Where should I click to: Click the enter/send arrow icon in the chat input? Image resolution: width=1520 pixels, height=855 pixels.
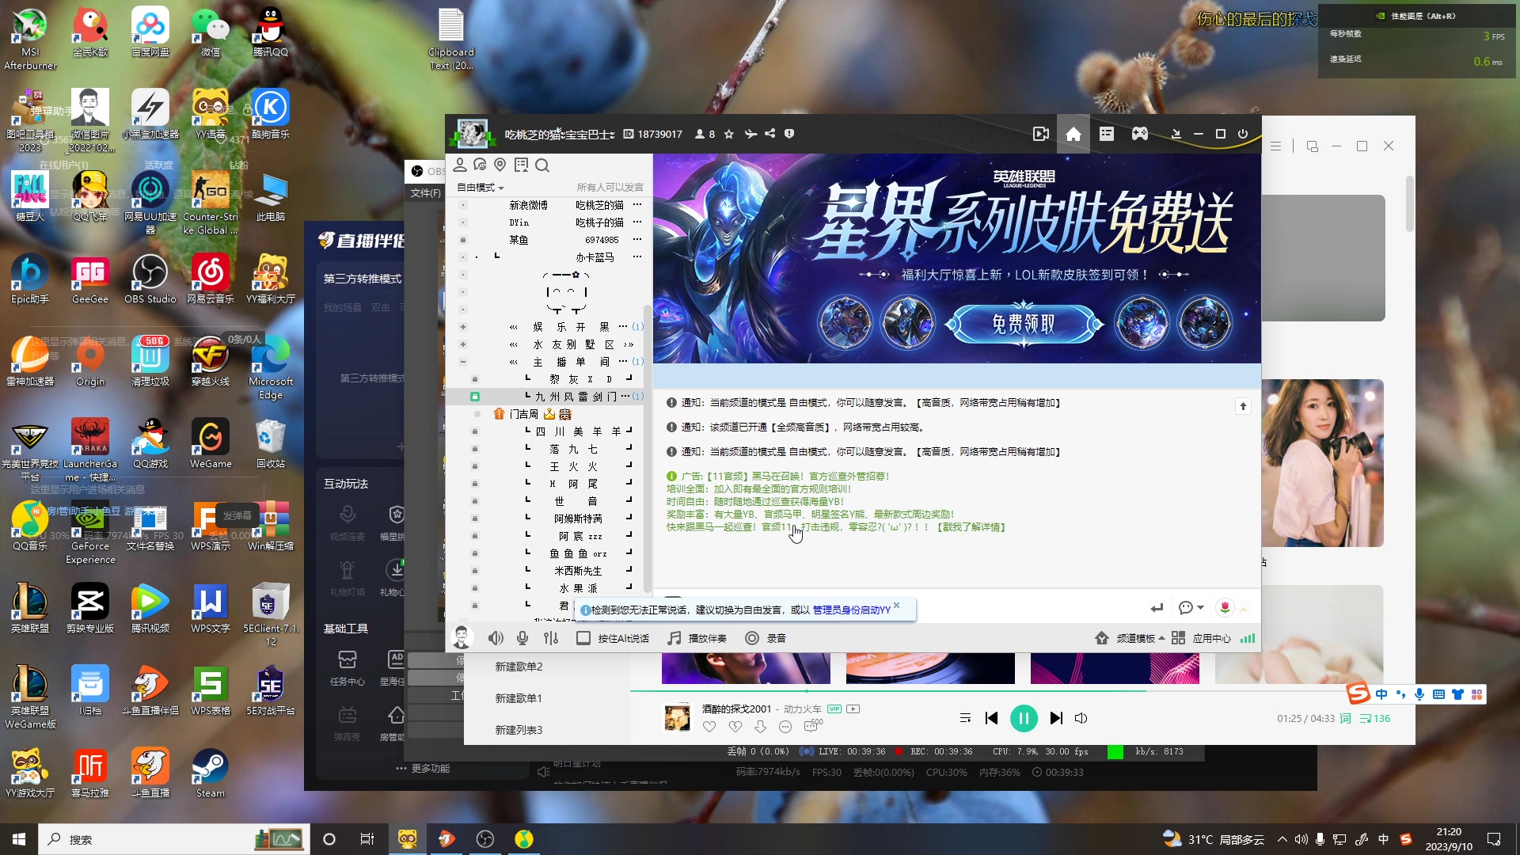pos(1157,608)
